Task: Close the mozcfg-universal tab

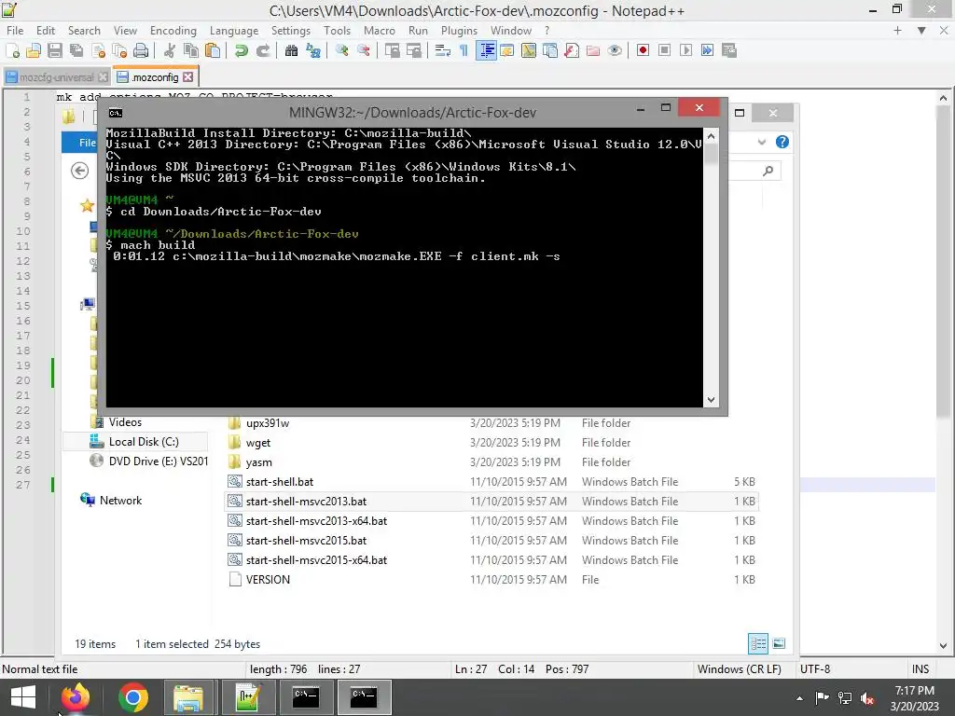Action: (103, 77)
